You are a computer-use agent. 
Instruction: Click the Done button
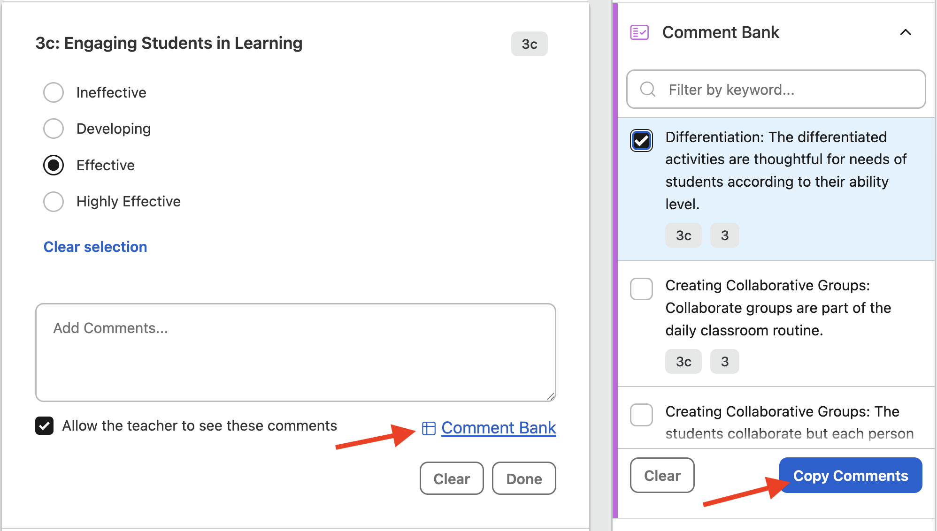(524, 478)
